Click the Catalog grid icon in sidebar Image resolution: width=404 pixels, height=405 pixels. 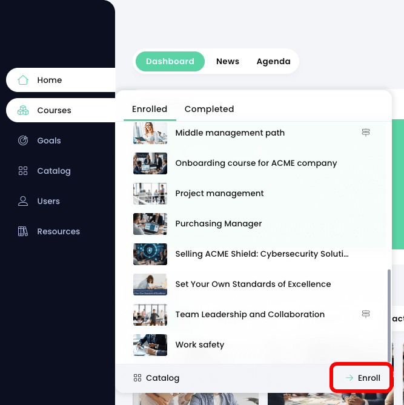point(23,171)
